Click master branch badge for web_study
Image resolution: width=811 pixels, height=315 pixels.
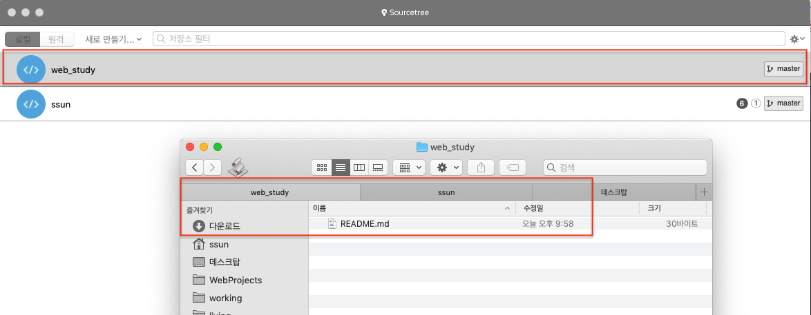[783, 68]
